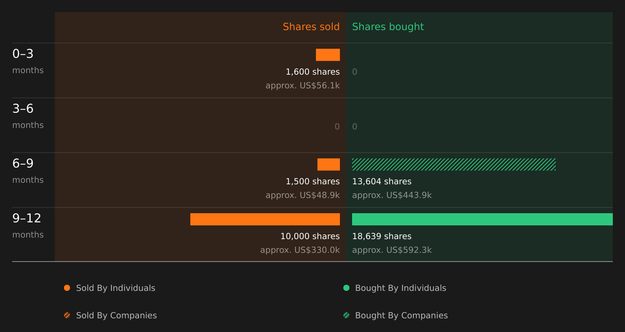Image resolution: width=625 pixels, height=332 pixels.
Task: Click the 10,000 shares value
Action: (310, 236)
